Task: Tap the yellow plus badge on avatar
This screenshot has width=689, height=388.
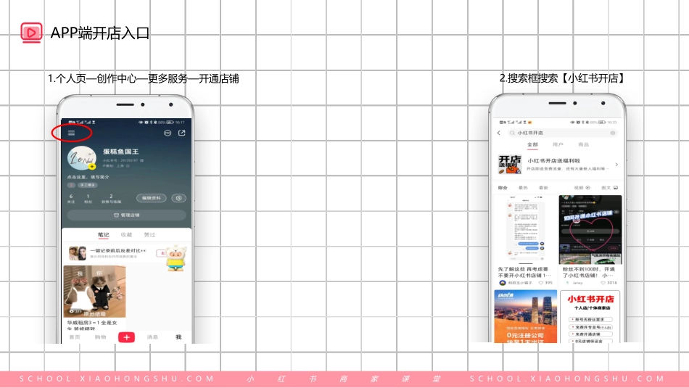Action: [92, 167]
